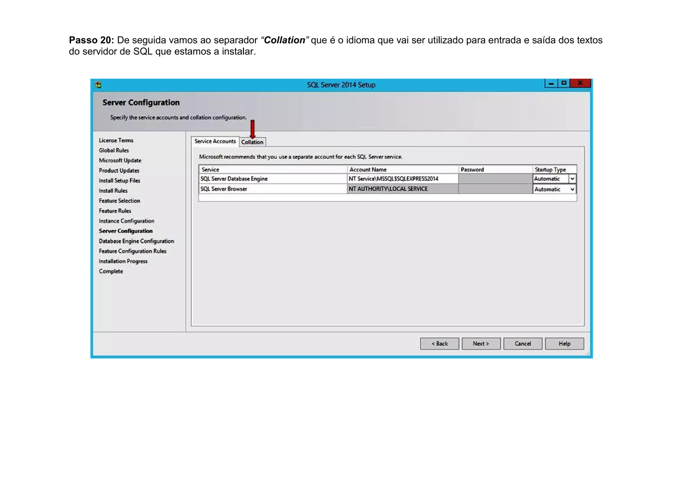Select Install Rules step
Image resolution: width=682 pixels, height=482 pixels.
tap(113, 191)
